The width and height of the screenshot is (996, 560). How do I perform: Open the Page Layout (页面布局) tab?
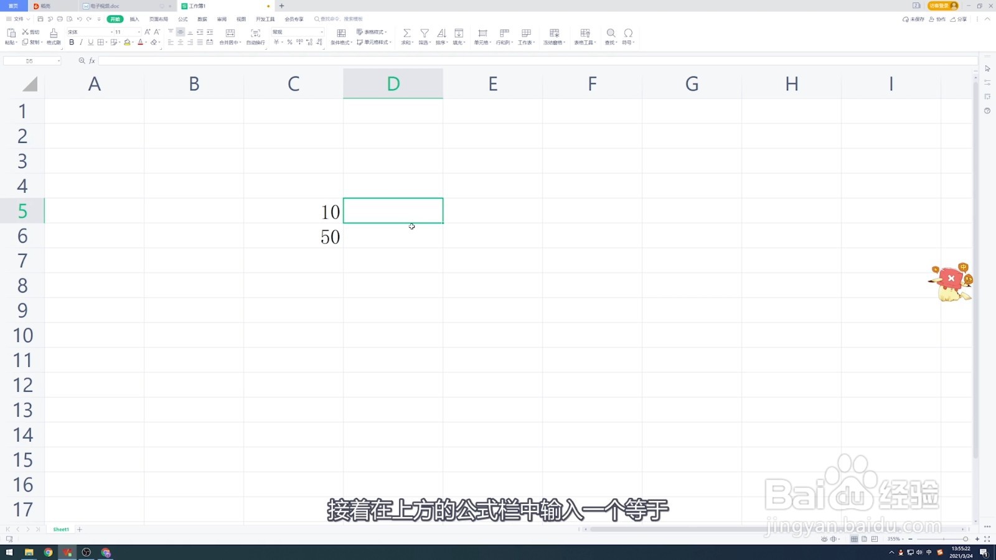click(159, 19)
